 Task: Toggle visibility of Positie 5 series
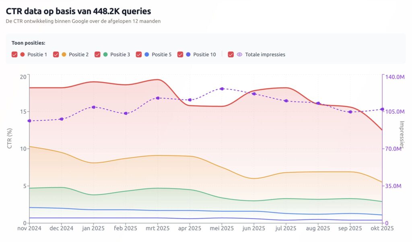pos(138,54)
